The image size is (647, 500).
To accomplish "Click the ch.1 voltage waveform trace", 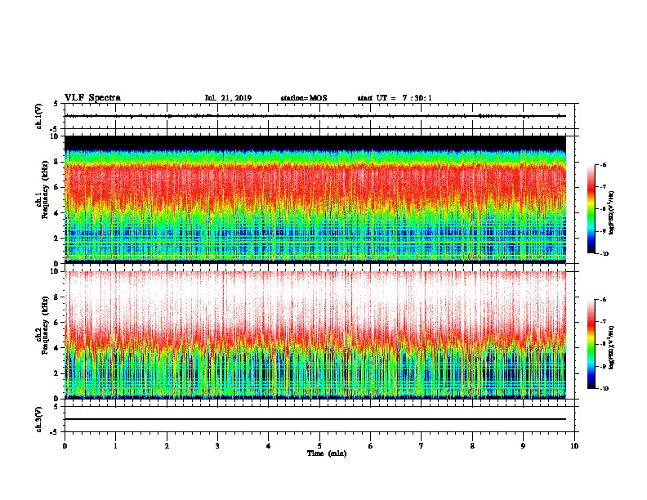I will pos(315,116).
